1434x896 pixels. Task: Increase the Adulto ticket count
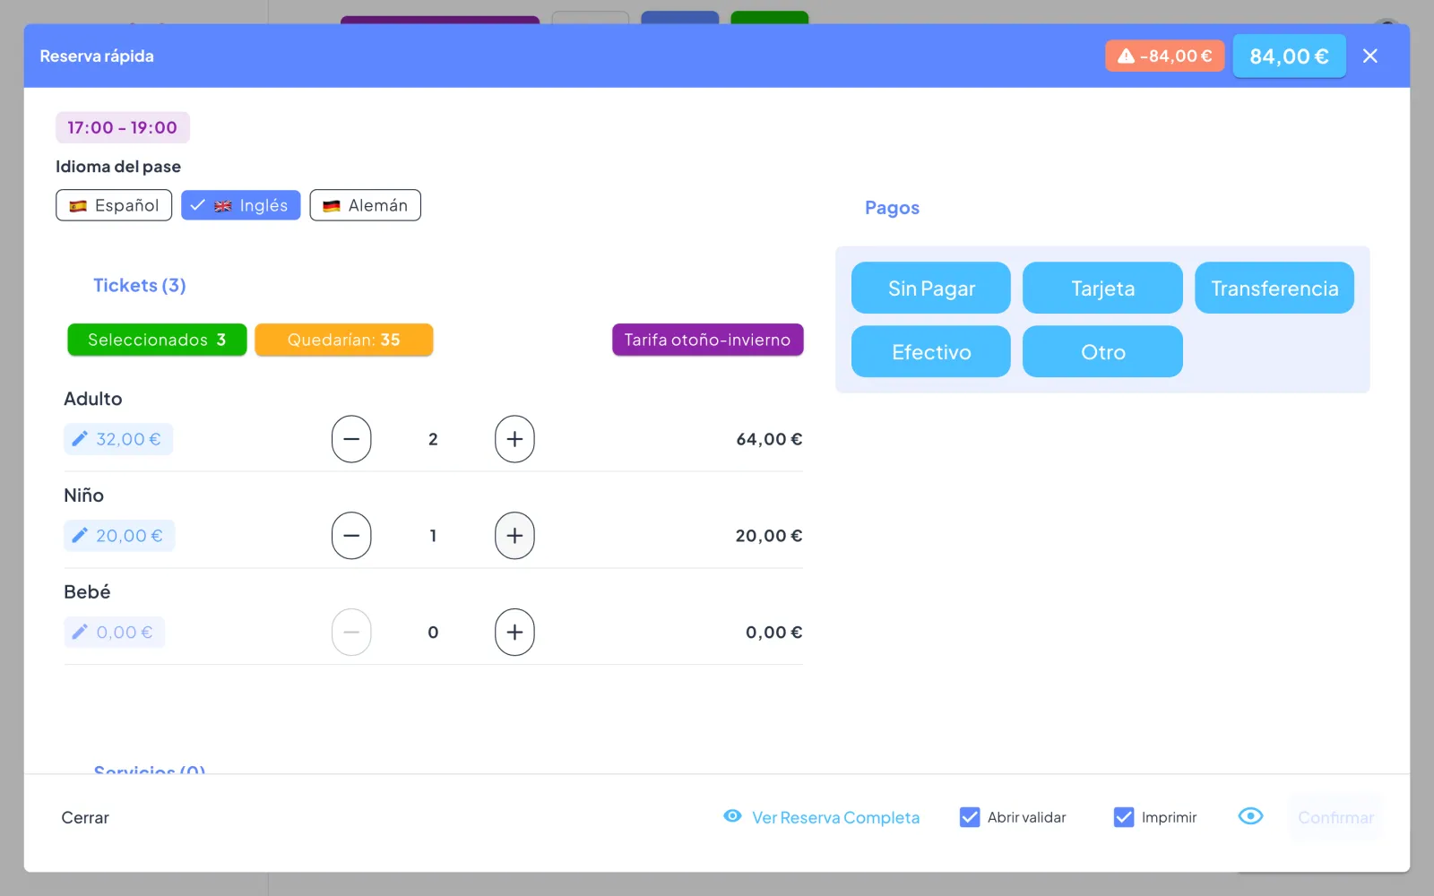pyautogui.click(x=514, y=439)
